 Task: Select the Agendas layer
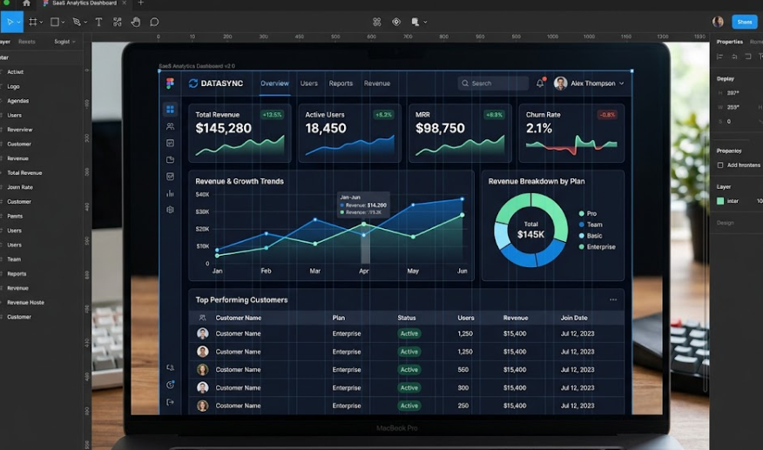pyautogui.click(x=18, y=101)
